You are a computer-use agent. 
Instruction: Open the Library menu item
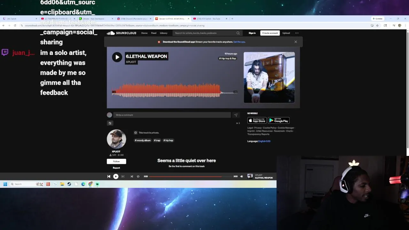164,33
